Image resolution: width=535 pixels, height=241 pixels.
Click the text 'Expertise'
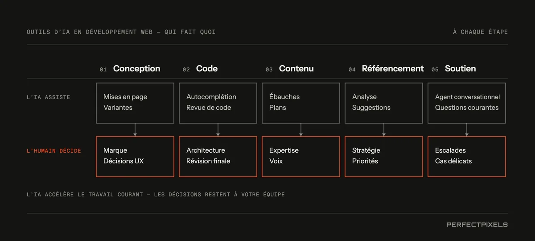click(284, 150)
